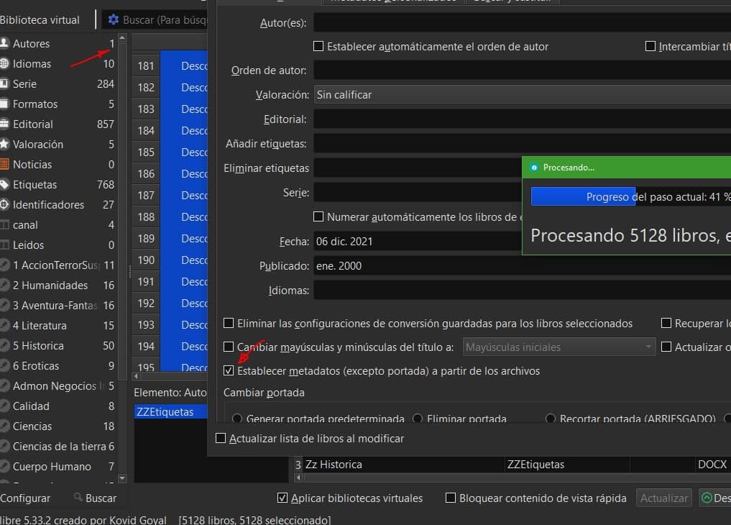Click the icon beside Admon Negocios

tap(4, 385)
